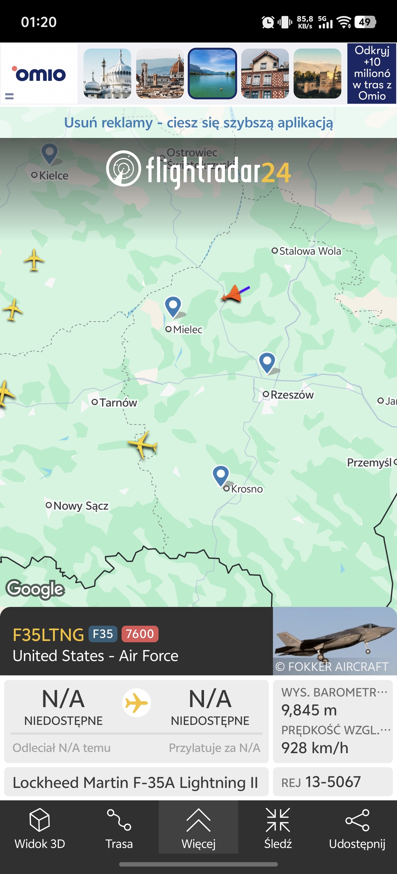Tap the 7600 squawk code badge

(x=140, y=634)
